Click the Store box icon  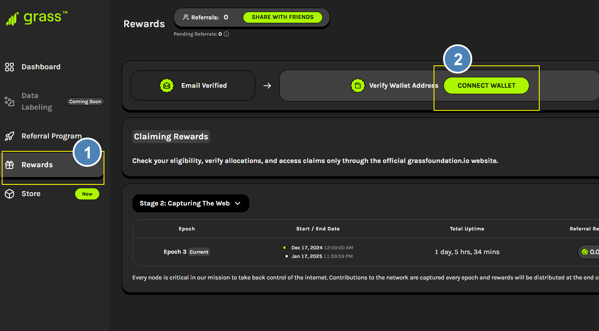pyautogui.click(x=9, y=194)
